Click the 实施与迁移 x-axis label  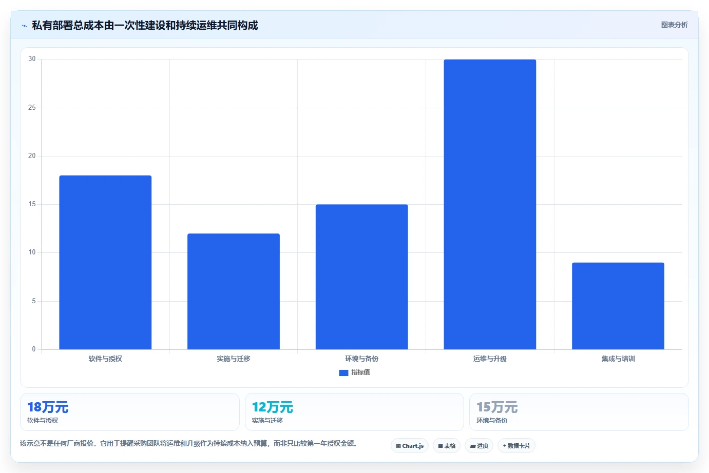tap(234, 359)
